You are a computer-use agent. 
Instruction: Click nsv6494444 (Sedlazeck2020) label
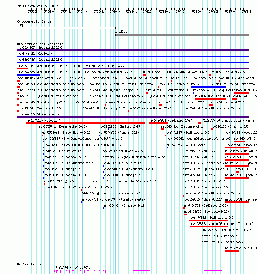(x=40, y=108)
